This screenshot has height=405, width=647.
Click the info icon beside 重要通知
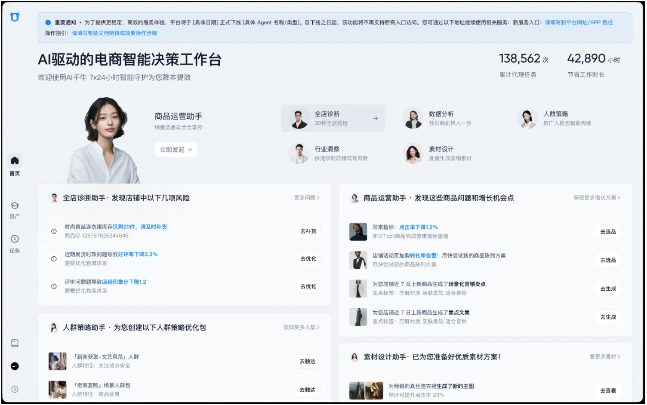[48, 22]
